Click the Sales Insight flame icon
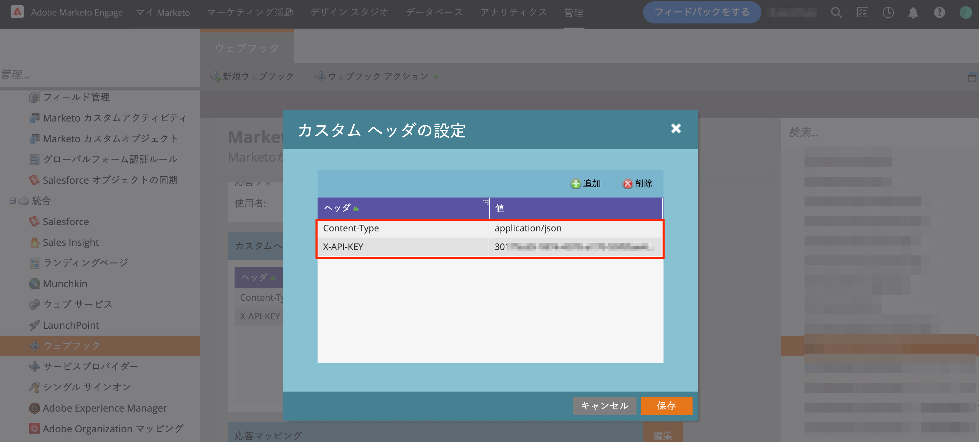Viewport: 979px width, 442px height. pyautogui.click(x=34, y=242)
